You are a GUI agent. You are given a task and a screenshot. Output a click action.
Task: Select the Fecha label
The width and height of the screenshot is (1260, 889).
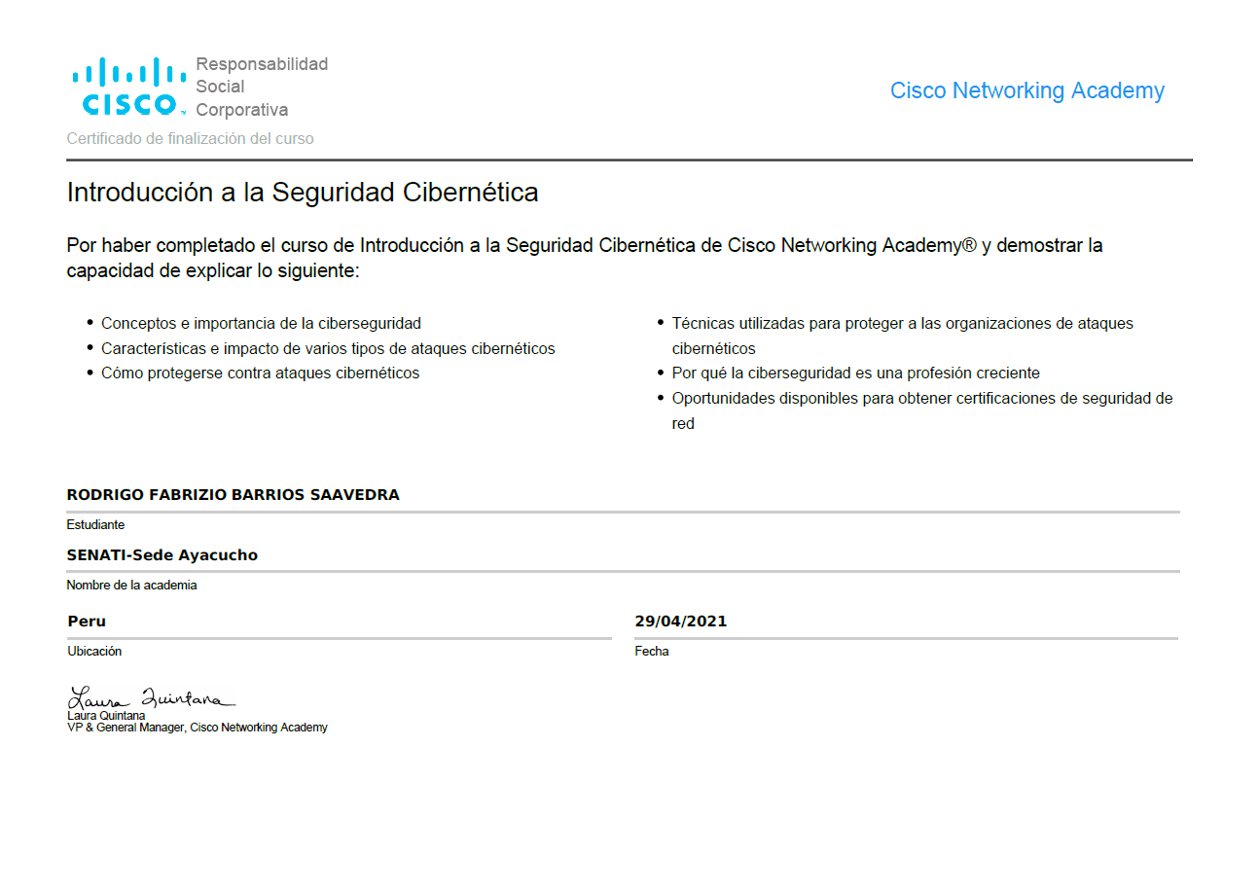(651, 651)
